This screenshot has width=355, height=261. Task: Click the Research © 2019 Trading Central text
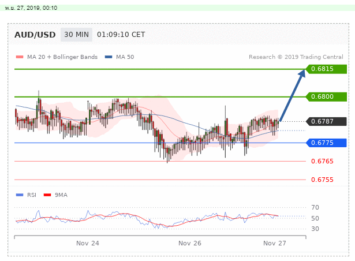point(296,57)
